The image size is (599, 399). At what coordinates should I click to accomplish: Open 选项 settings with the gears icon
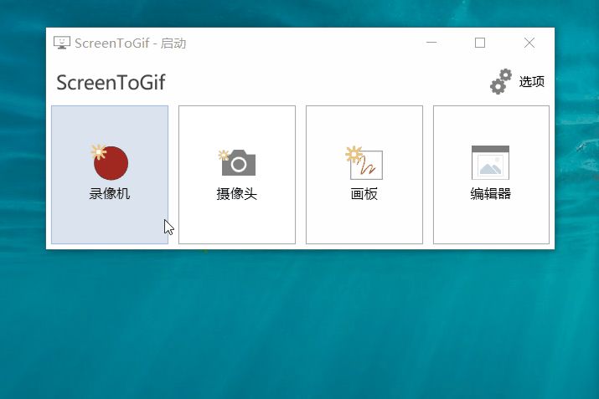click(517, 82)
